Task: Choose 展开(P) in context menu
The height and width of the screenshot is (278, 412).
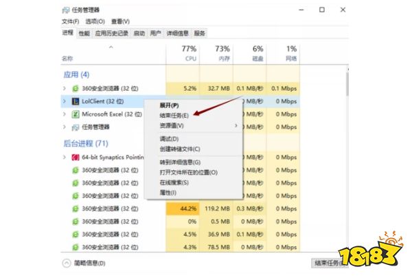Action: [x=169, y=105]
